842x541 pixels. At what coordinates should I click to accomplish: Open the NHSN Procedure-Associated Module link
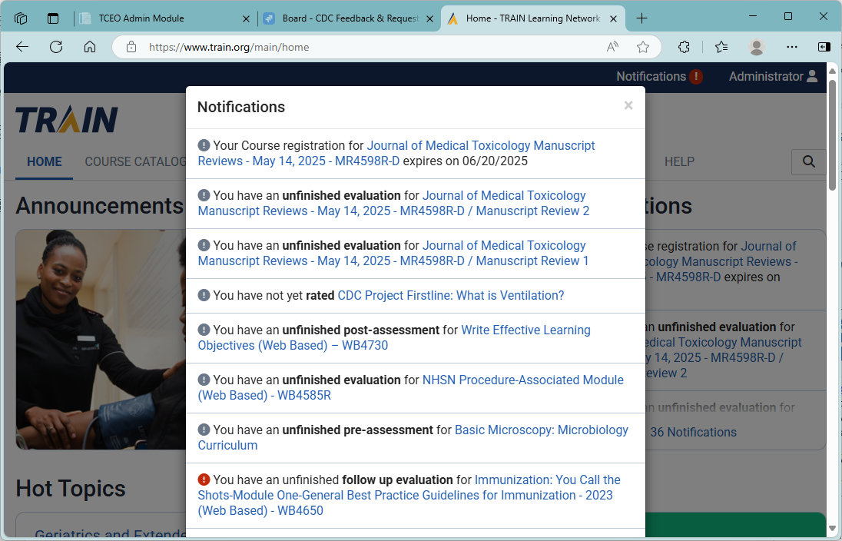click(x=522, y=380)
